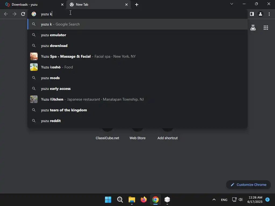
Task: Click search icon beside 'yuzu reddit'
Action: [34, 121]
